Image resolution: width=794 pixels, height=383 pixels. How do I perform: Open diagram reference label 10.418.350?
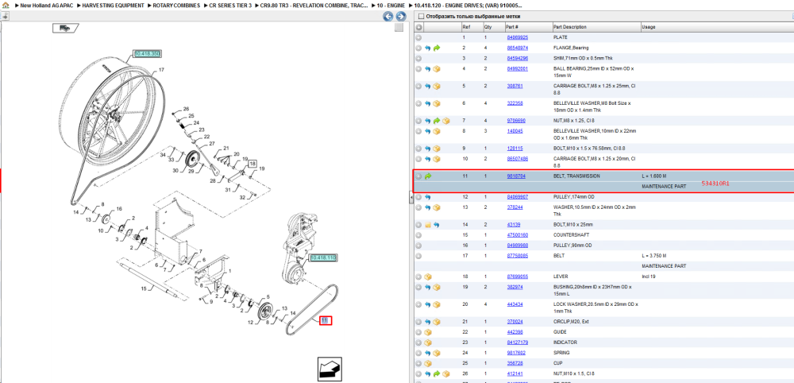tap(147, 53)
